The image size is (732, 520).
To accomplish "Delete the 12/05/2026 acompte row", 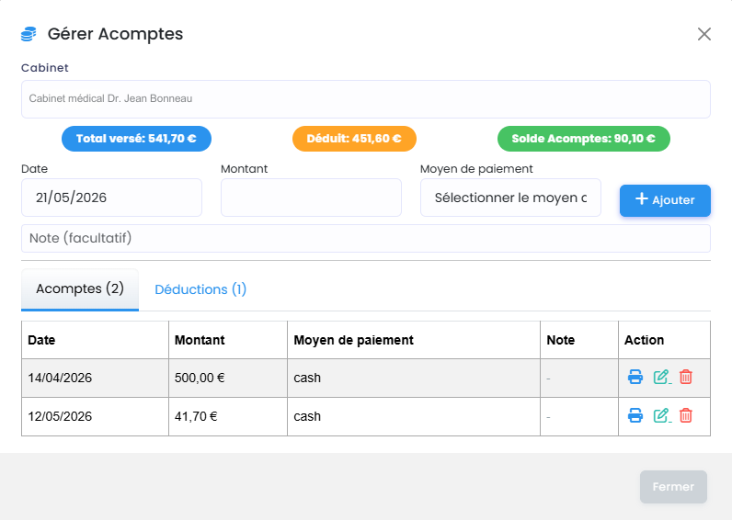I will click(686, 415).
